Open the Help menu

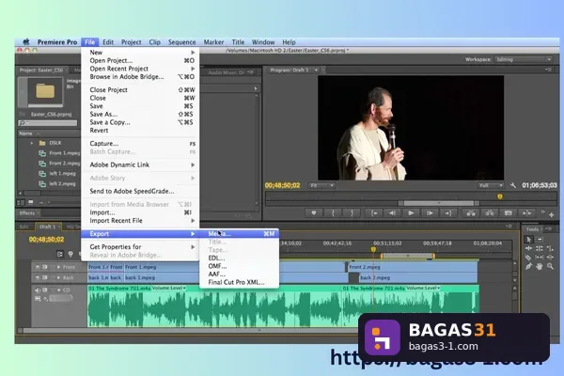click(x=289, y=42)
